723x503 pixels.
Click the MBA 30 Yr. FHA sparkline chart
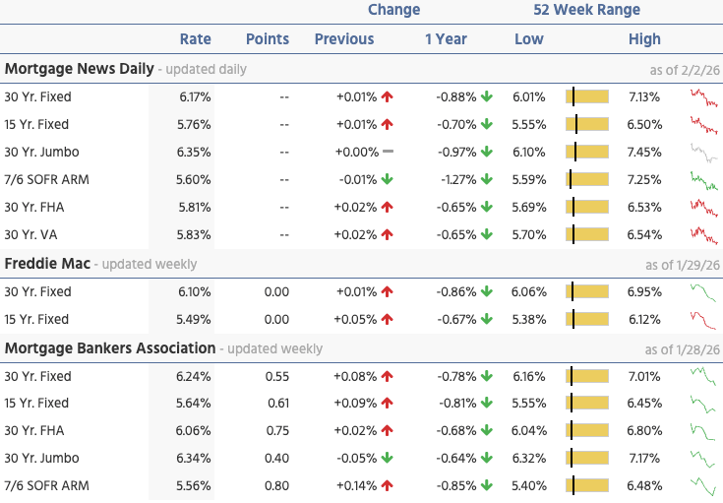point(703,430)
